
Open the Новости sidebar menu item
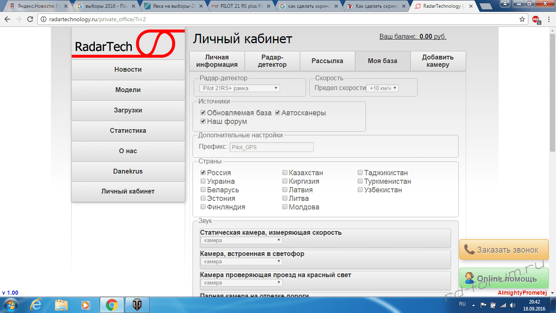click(x=128, y=70)
